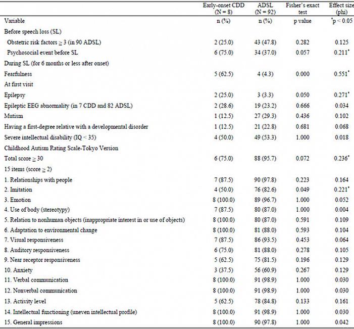The height and width of the screenshot is (329, 354).
Task: Click the 'Variable' row header label
Action: coord(15,21)
